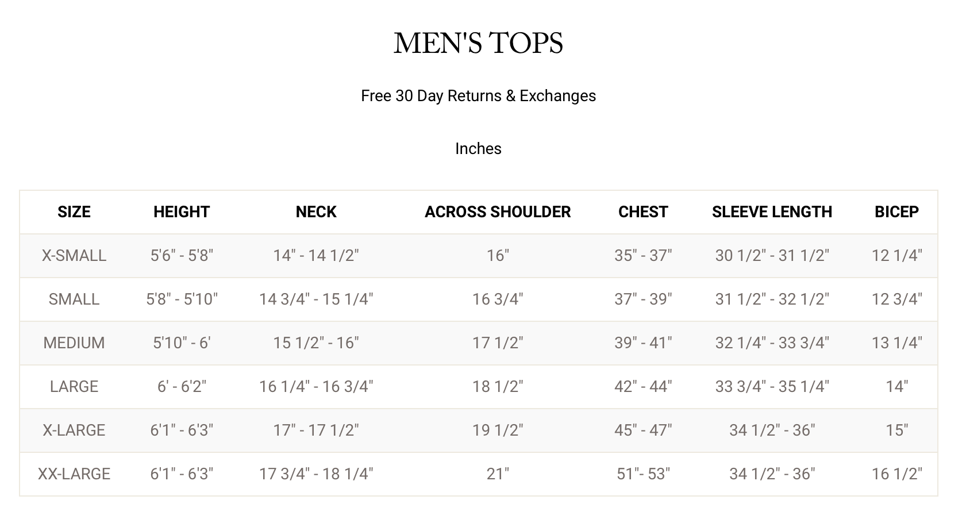
Task: Click the Free 30 Day Returns & Exchanges text
Action: [478, 96]
